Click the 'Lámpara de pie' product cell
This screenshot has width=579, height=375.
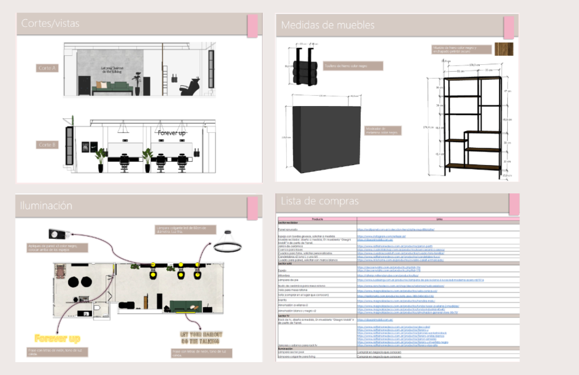[317, 280]
